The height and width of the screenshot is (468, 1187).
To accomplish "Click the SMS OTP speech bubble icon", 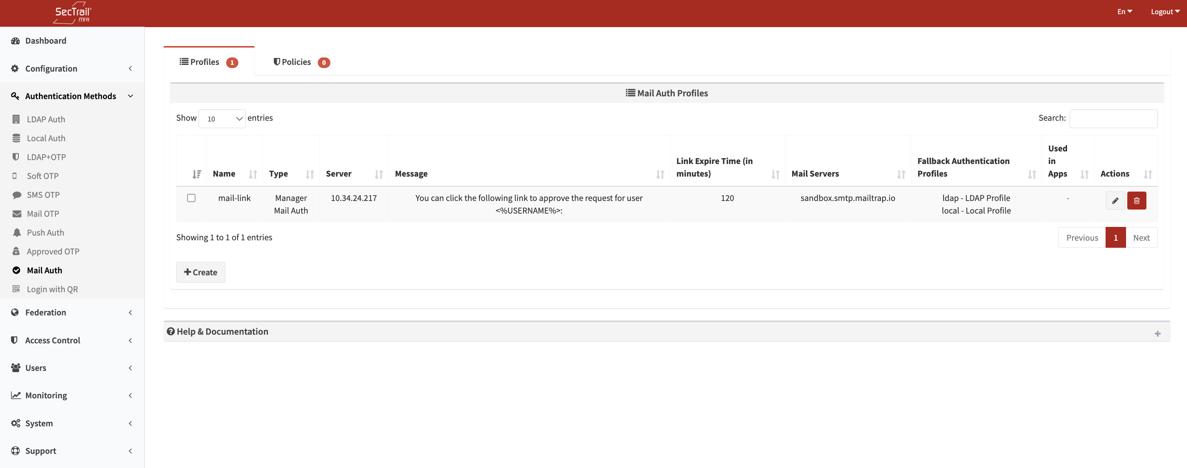I will (17, 195).
